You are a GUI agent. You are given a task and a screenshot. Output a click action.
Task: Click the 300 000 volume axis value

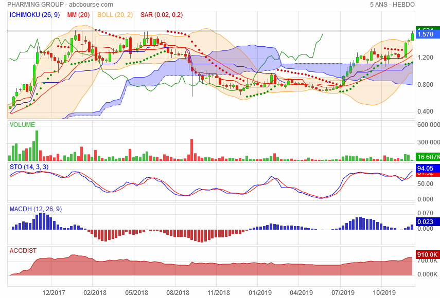click(429, 142)
